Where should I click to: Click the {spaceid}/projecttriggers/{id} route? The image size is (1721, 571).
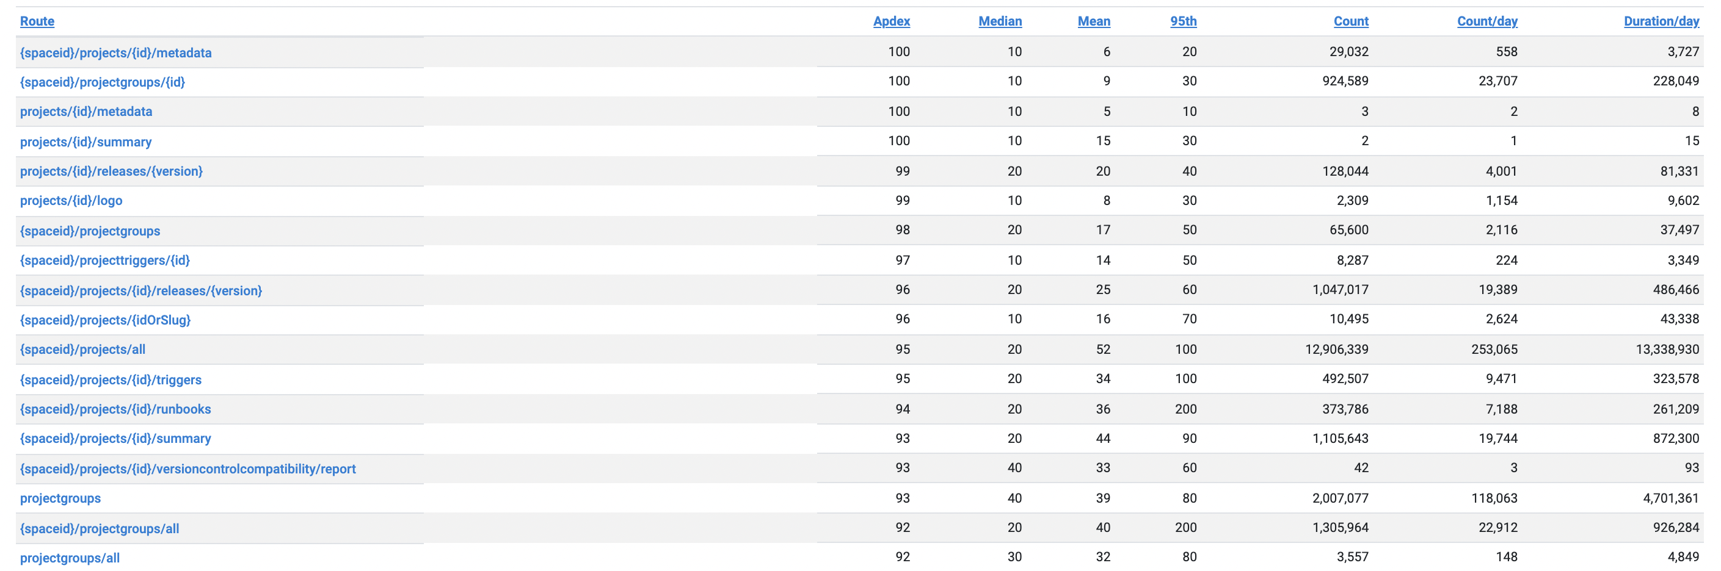pyautogui.click(x=105, y=260)
